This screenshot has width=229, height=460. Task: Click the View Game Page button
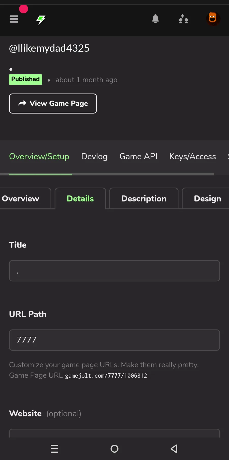coord(53,103)
